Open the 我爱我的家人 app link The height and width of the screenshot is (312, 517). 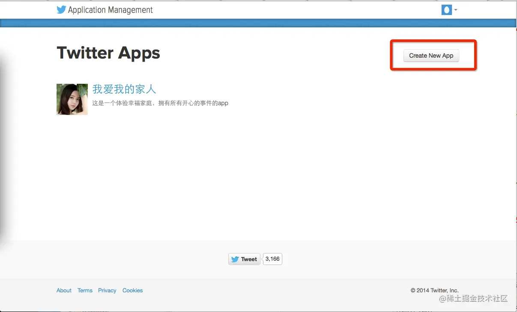(x=124, y=89)
